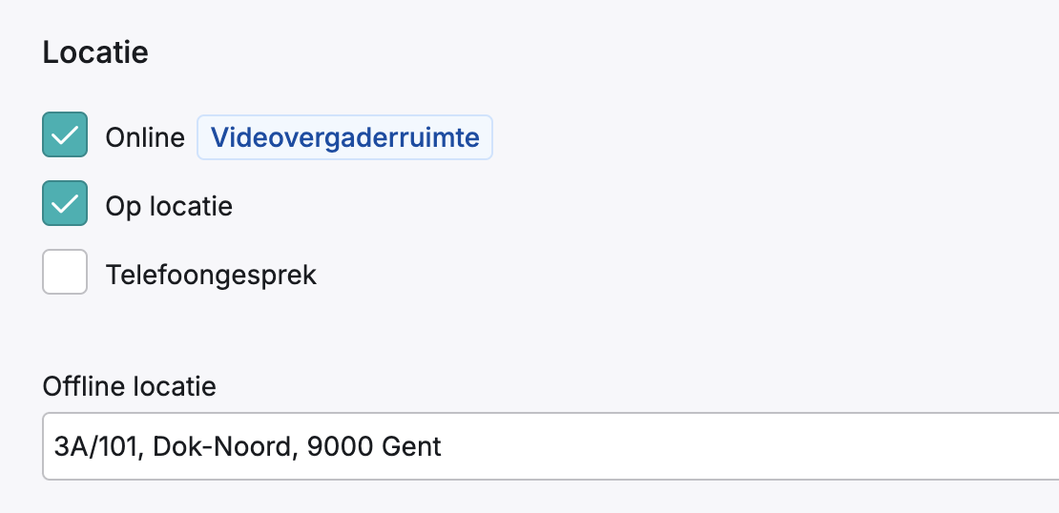Screen dimensions: 1059x513
Task: Click the Online option label
Action: coord(145,137)
